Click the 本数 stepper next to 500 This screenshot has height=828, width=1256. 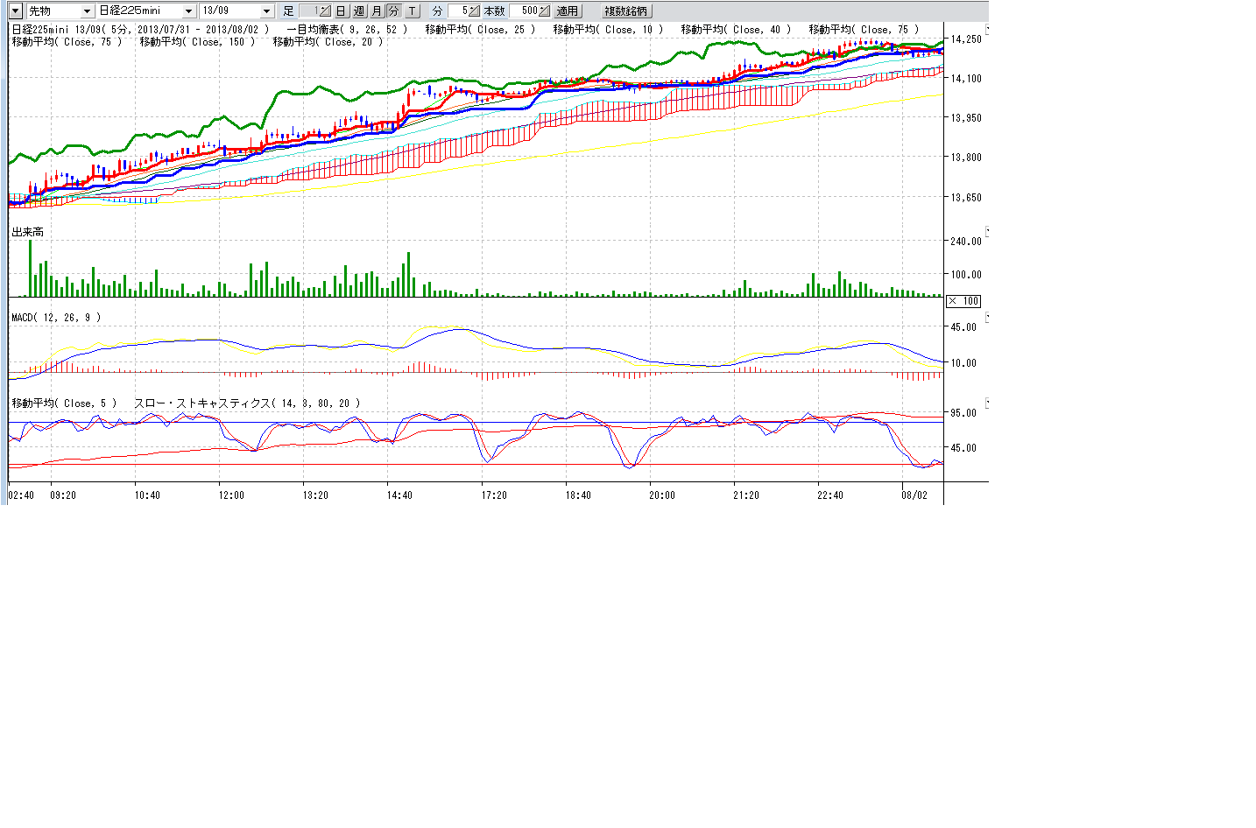click(544, 11)
